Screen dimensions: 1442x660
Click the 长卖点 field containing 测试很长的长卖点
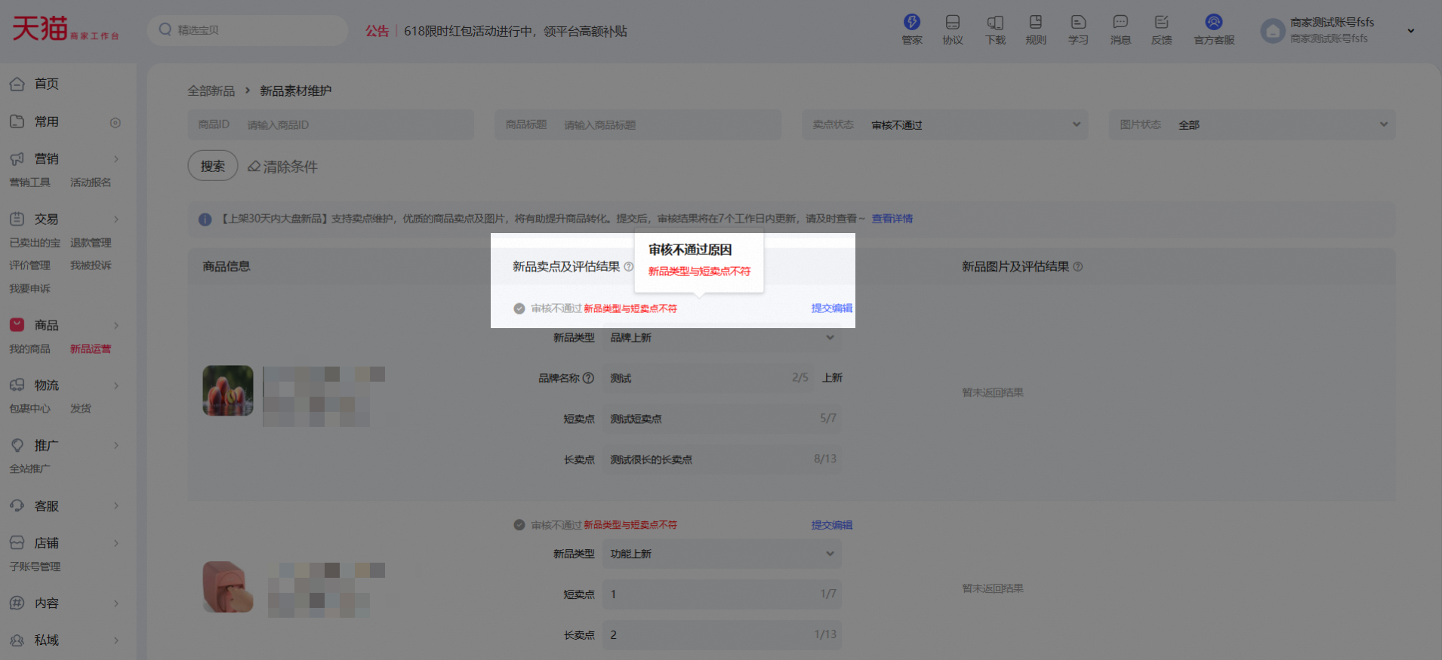tap(722, 459)
